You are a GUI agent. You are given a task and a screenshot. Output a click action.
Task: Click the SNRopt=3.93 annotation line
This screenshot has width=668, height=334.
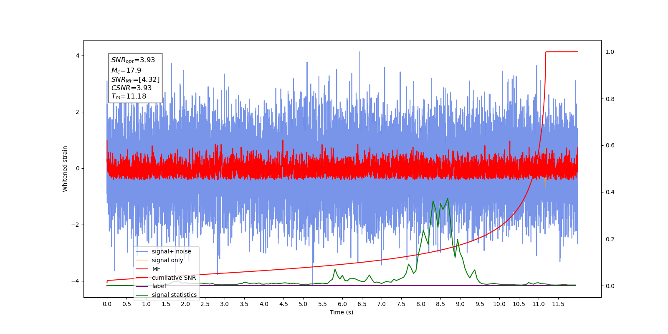[133, 60]
